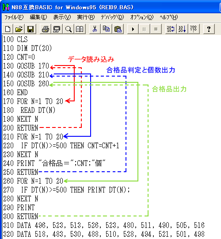Click the line '320 DATA 518, 483, 530...'
221x239 pixels.
tap(104, 234)
